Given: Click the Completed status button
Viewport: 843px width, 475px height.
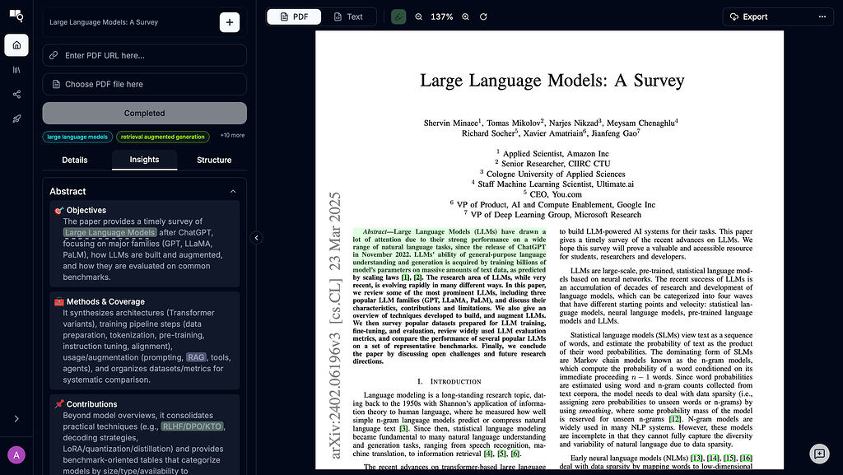Looking at the screenshot, I should pyautogui.click(x=145, y=114).
